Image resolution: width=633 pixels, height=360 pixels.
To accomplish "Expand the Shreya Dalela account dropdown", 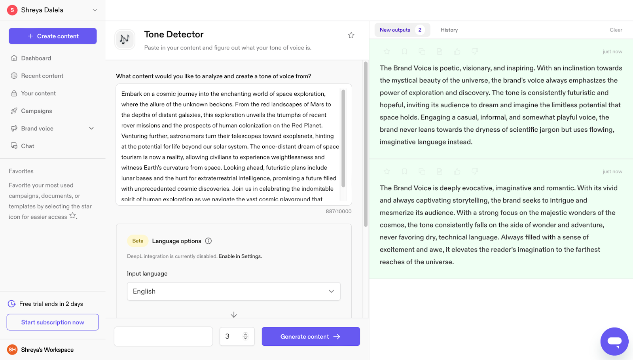I will point(95,10).
